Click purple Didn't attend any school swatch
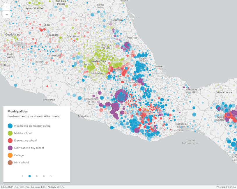This screenshot has width=237, height=189. click(10, 148)
